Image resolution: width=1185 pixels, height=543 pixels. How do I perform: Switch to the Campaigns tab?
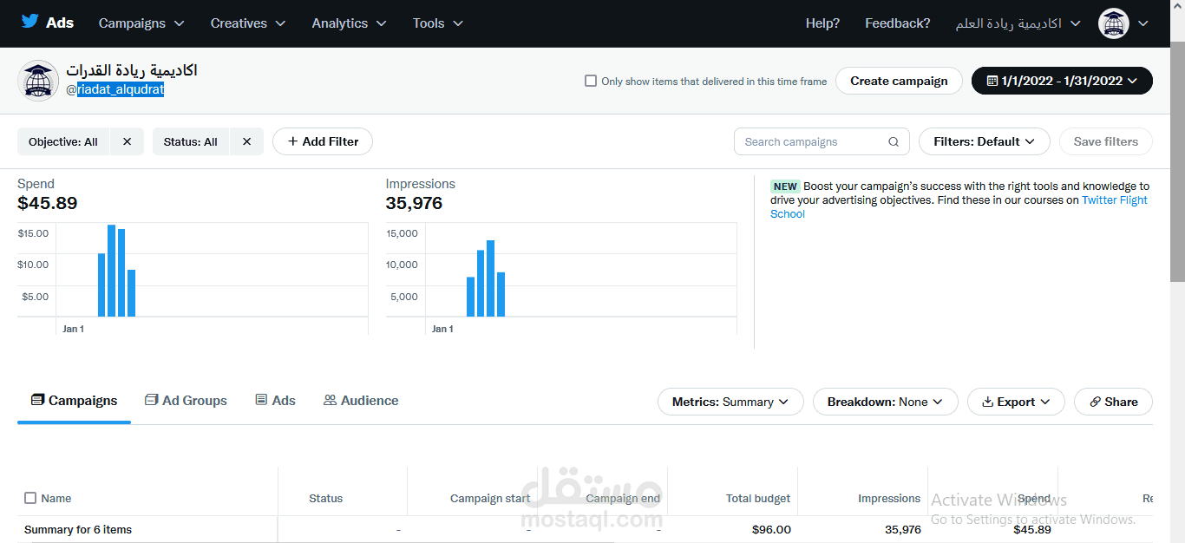click(74, 401)
